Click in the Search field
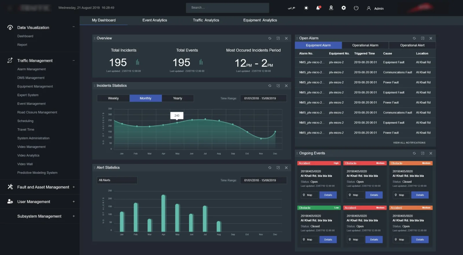 coord(227,8)
